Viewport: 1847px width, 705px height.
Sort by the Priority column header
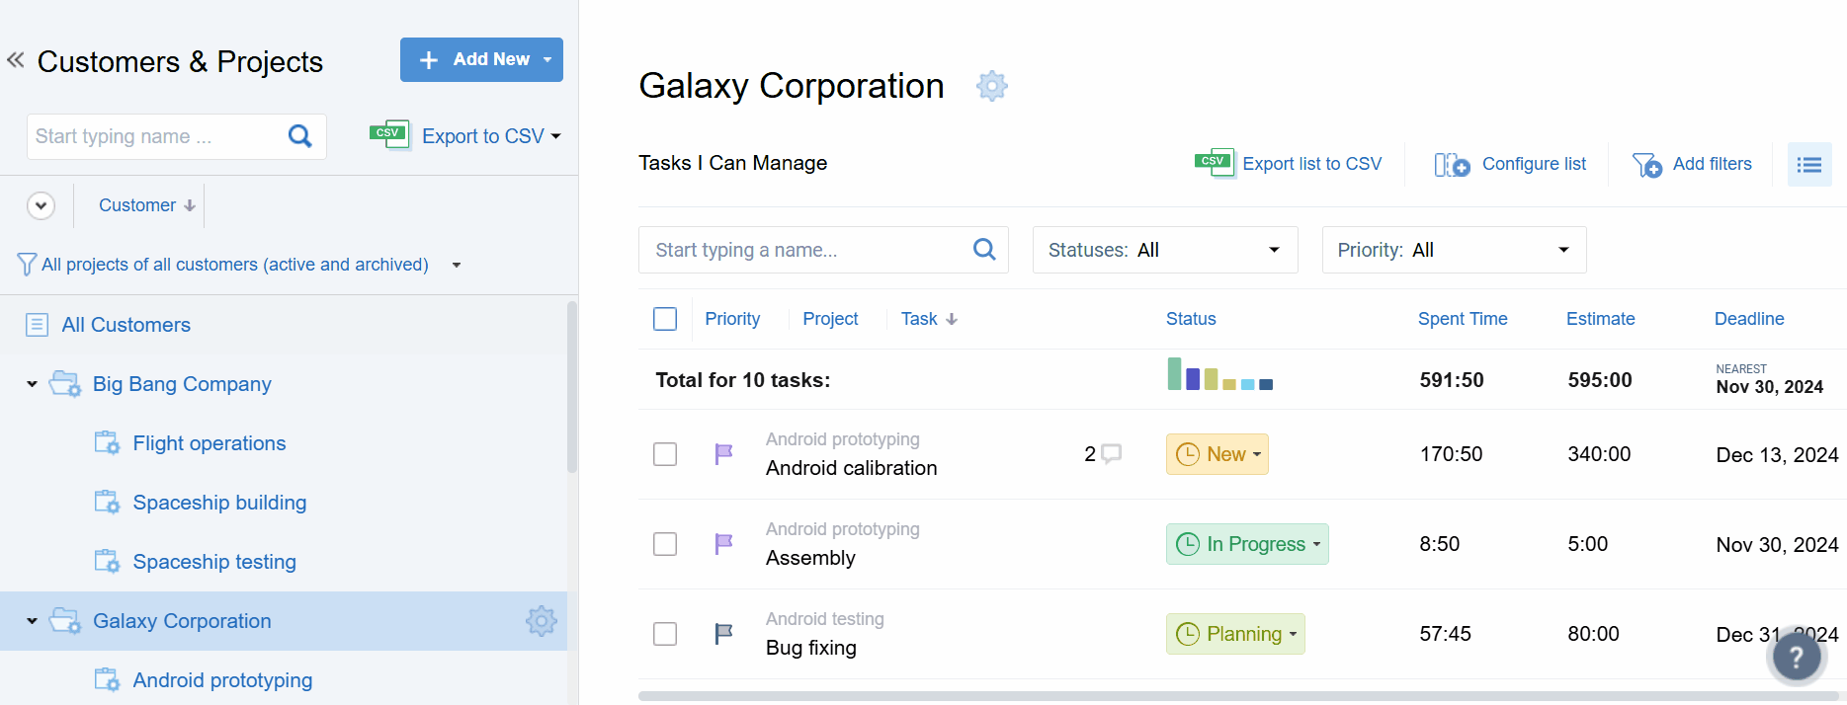[x=732, y=319]
